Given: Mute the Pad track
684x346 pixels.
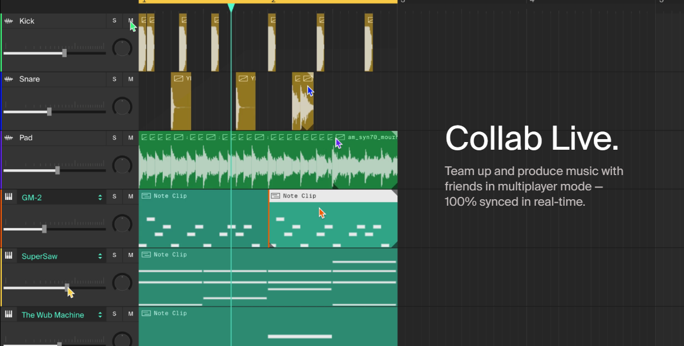Looking at the screenshot, I should [130, 137].
